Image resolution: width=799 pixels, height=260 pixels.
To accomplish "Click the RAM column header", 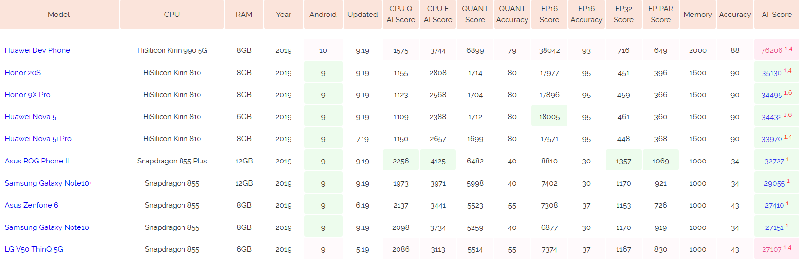I will point(244,15).
